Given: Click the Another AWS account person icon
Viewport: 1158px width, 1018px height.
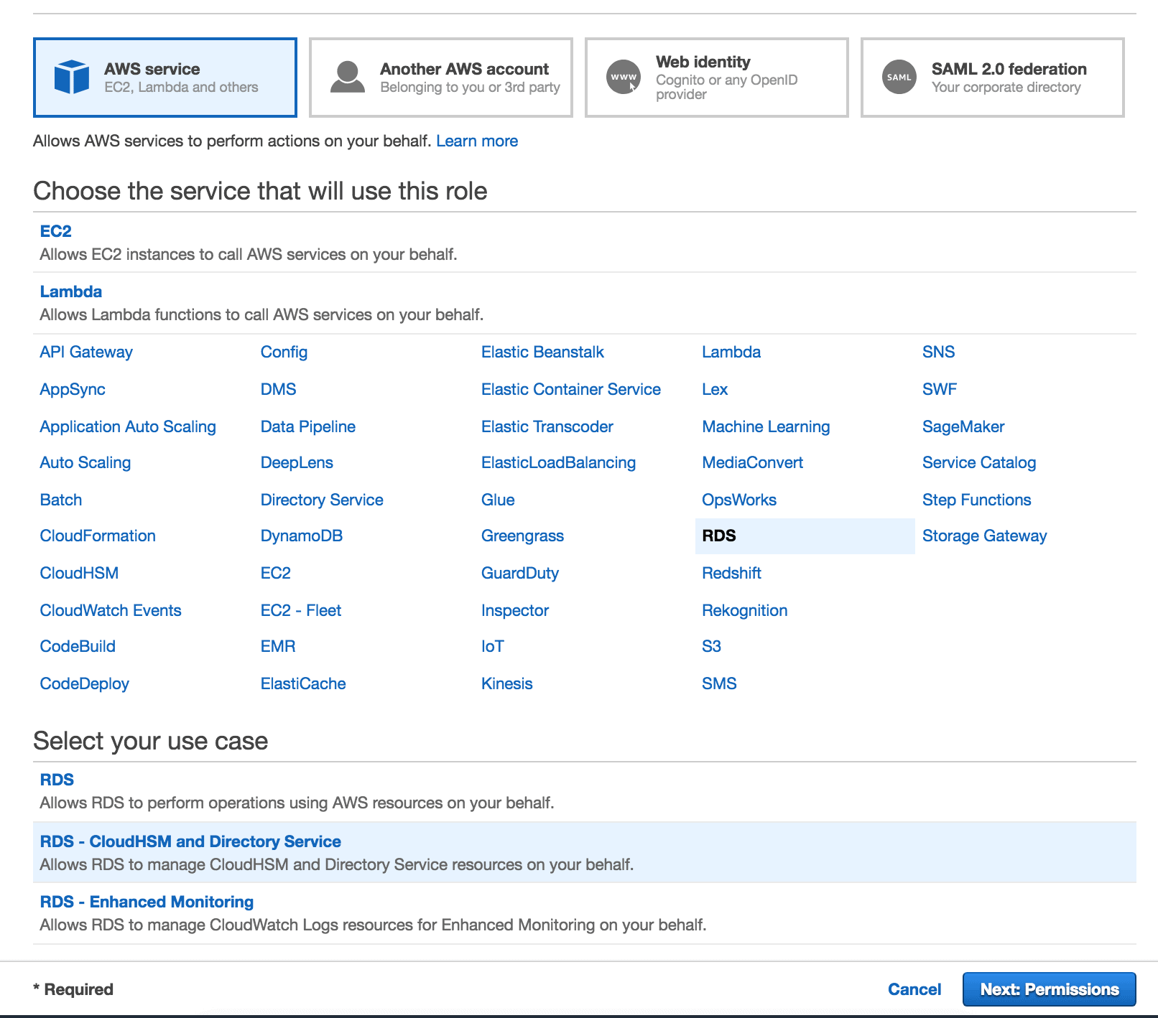Looking at the screenshot, I should click(348, 77).
